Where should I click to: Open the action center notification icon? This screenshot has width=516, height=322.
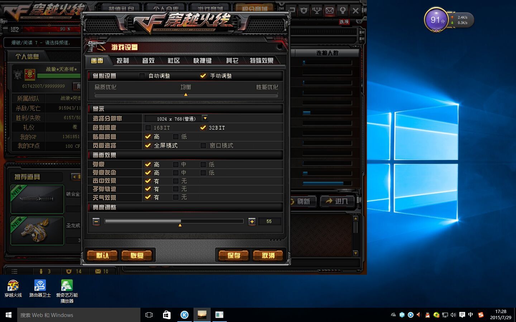[x=462, y=315]
